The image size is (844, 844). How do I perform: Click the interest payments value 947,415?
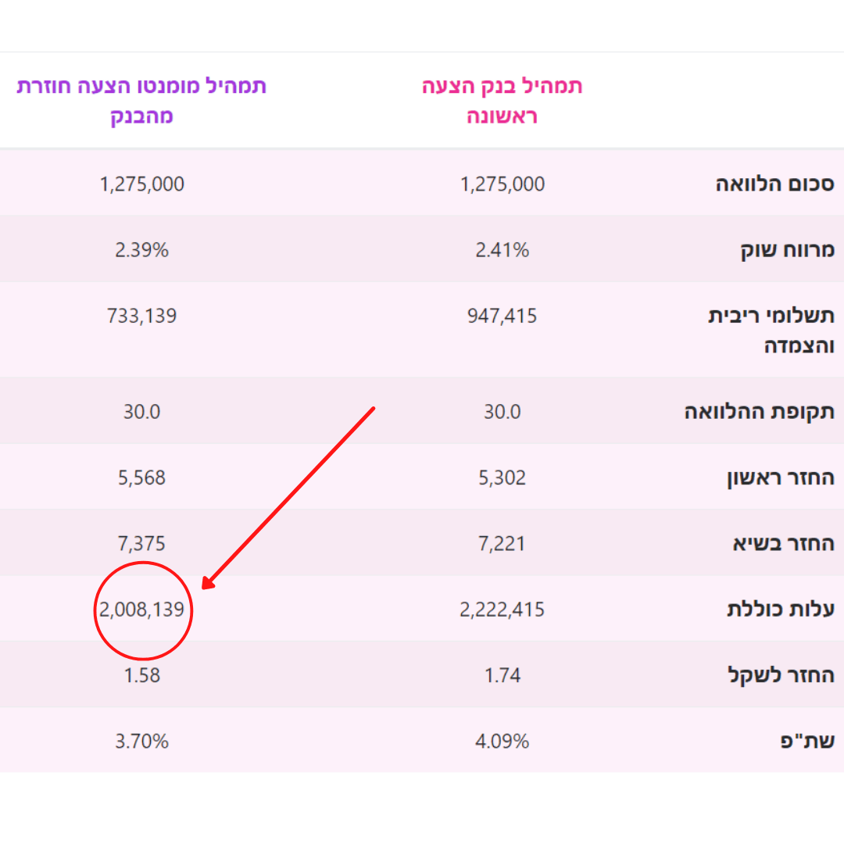[x=502, y=316]
